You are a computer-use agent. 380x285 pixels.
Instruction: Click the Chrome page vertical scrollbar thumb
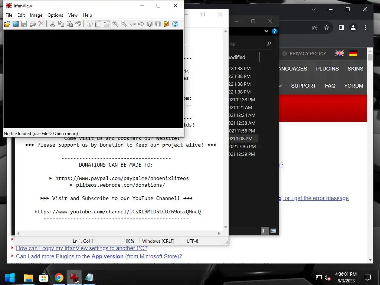coord(370,57)
